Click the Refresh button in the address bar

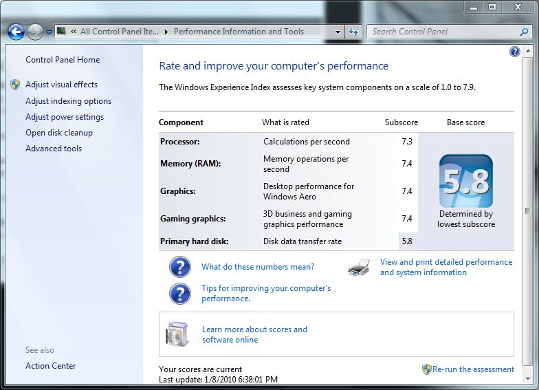point(353,32)
